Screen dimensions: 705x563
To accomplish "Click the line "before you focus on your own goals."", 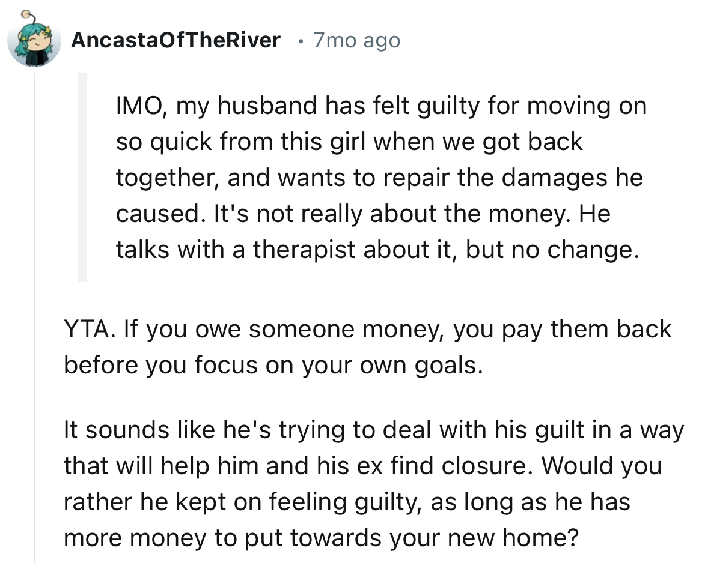I will (x=273, y=365).
